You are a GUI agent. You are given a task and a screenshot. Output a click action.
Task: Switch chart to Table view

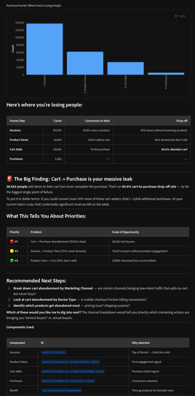tap(180, 16)
